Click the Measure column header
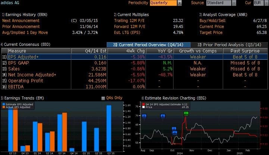269x155 pixels. tap(39, 51)
